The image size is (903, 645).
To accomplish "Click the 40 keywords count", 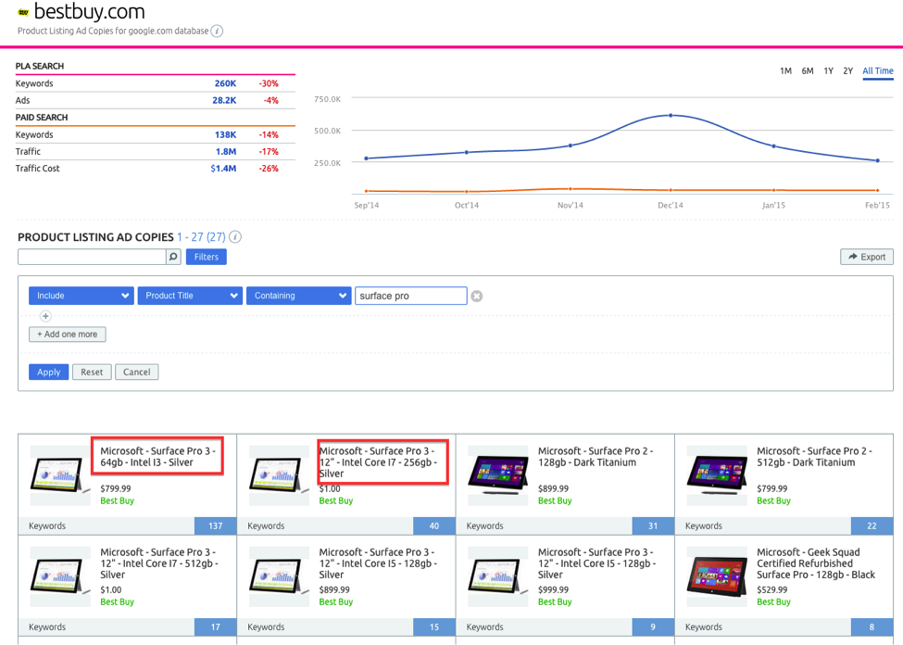I will tap(434, 525).
